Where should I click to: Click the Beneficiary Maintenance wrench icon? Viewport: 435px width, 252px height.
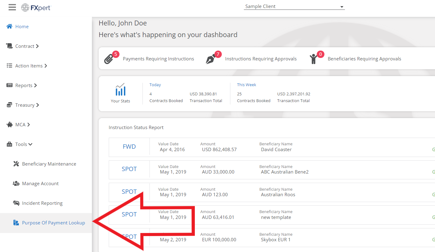pyautogui.click(x=16, y=164)
